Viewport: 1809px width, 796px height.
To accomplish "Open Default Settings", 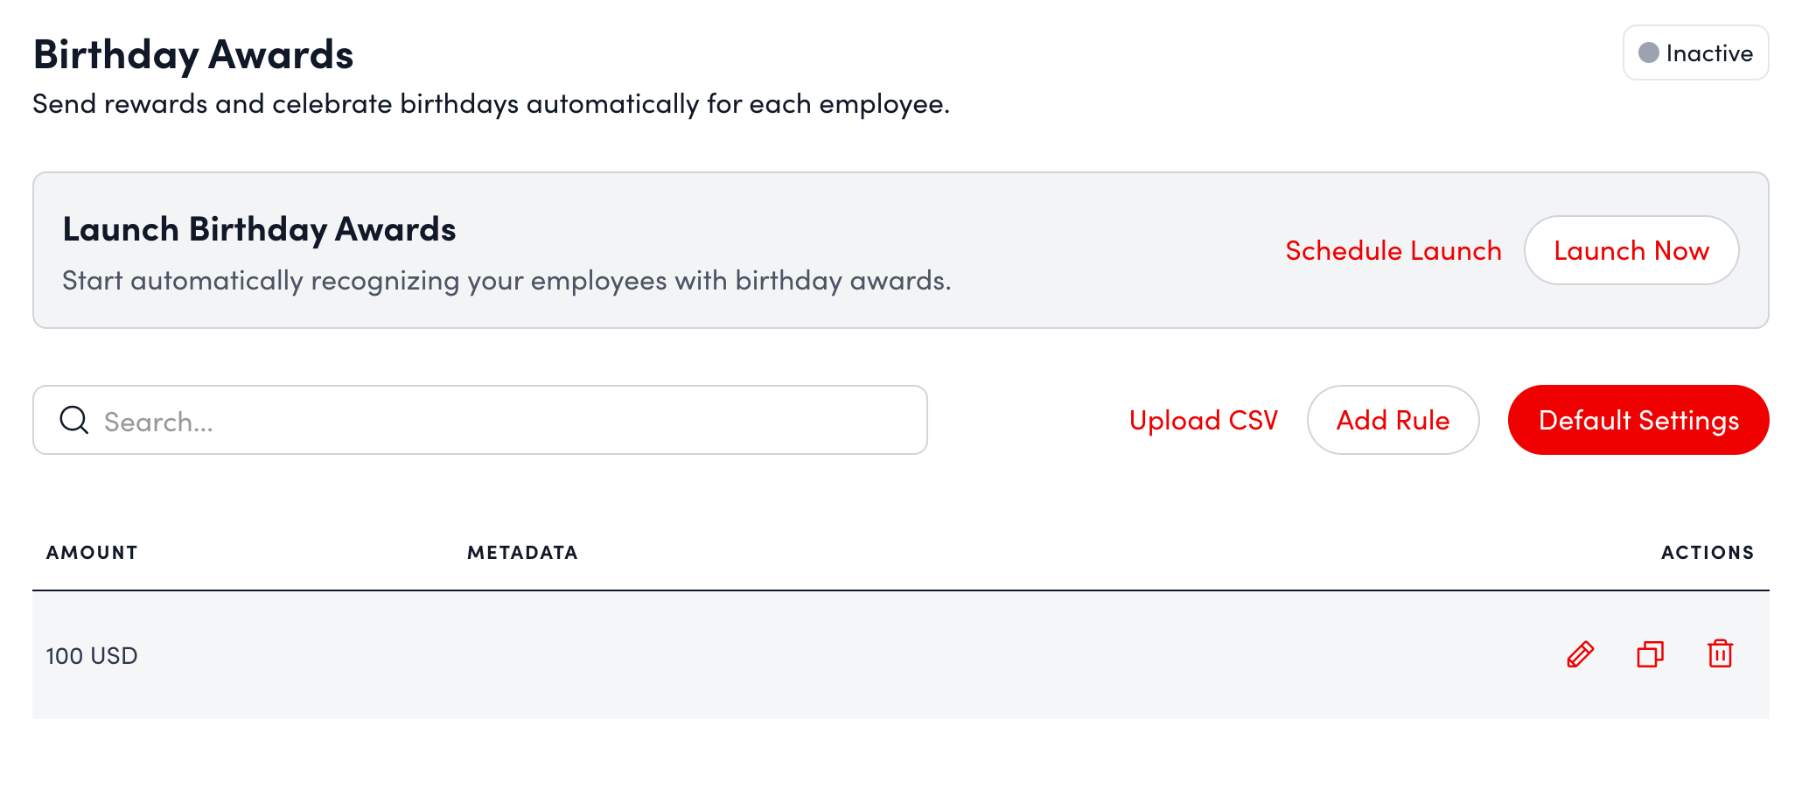I will pos(1638,421).
